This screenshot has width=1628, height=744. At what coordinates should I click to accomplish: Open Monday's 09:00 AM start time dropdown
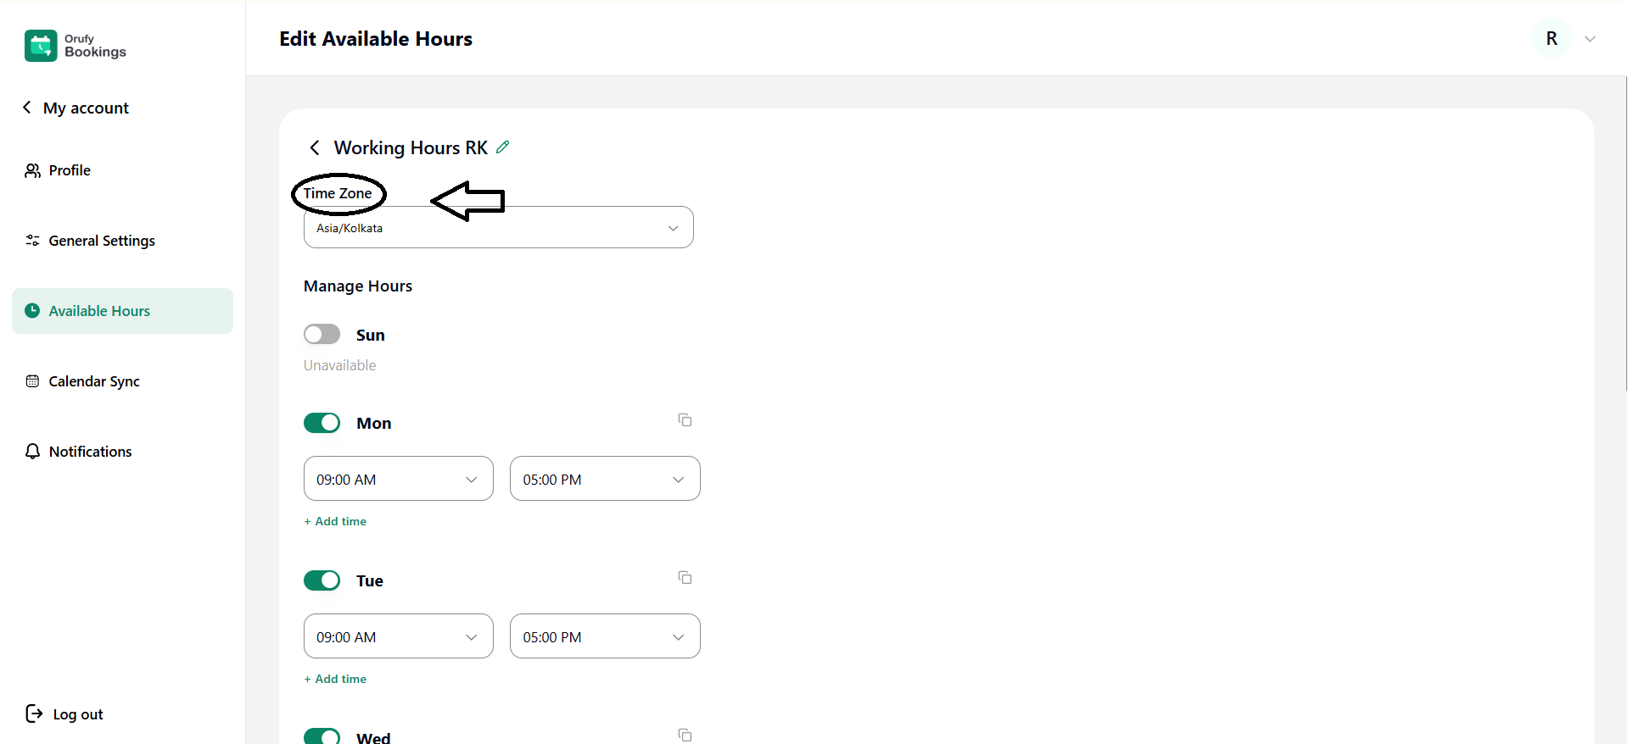[398, 480]
